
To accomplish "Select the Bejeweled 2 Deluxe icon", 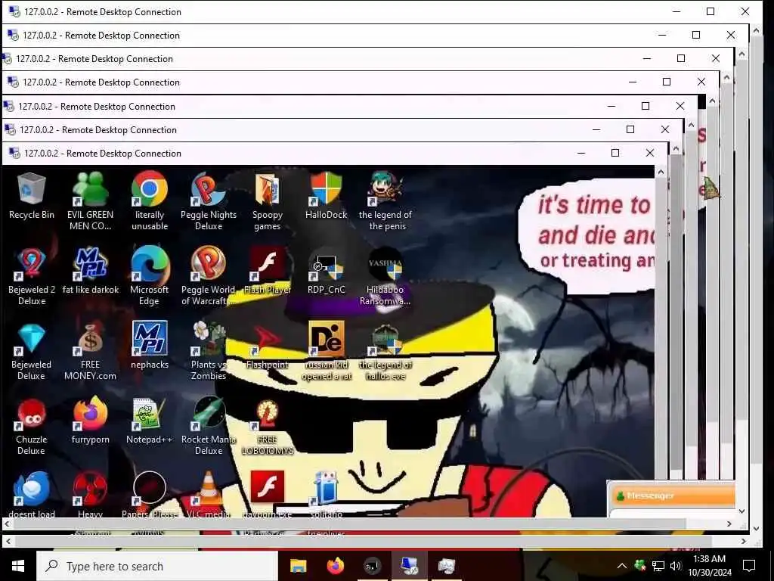I will click(x=32, y=277).
